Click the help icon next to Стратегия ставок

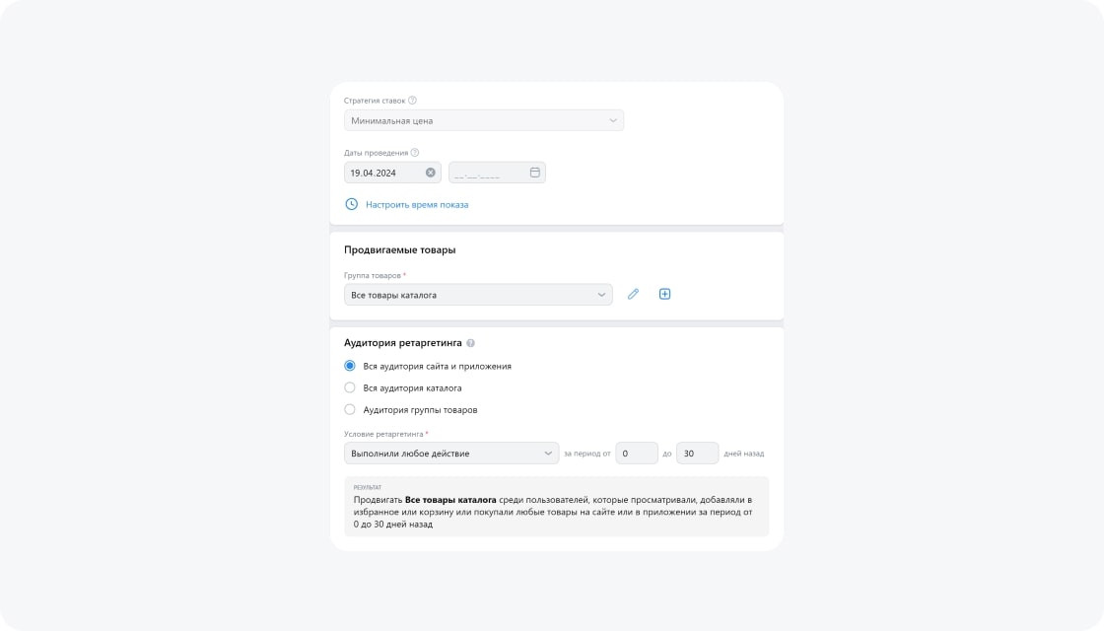tap(413, 100)
